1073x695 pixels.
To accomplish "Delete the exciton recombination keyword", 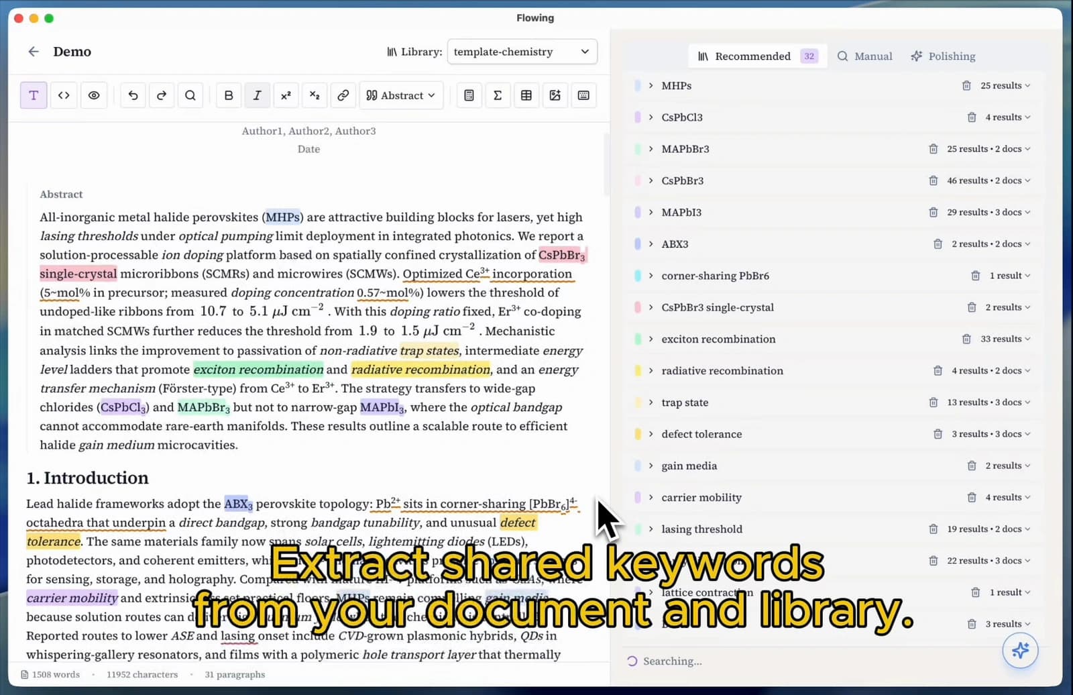I will tap(966, 339).
